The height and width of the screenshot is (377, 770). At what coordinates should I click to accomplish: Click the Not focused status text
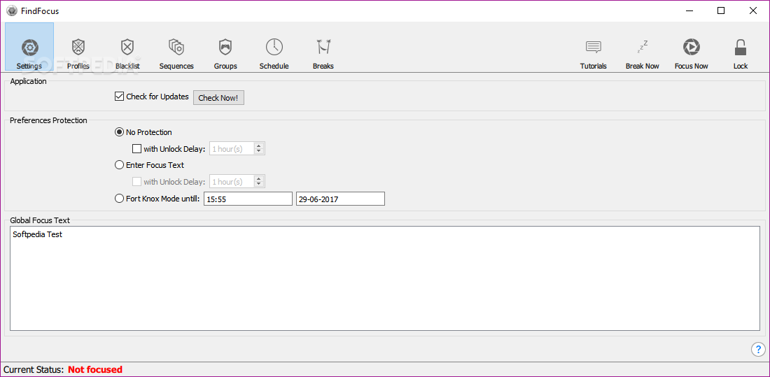pos(94,369)
